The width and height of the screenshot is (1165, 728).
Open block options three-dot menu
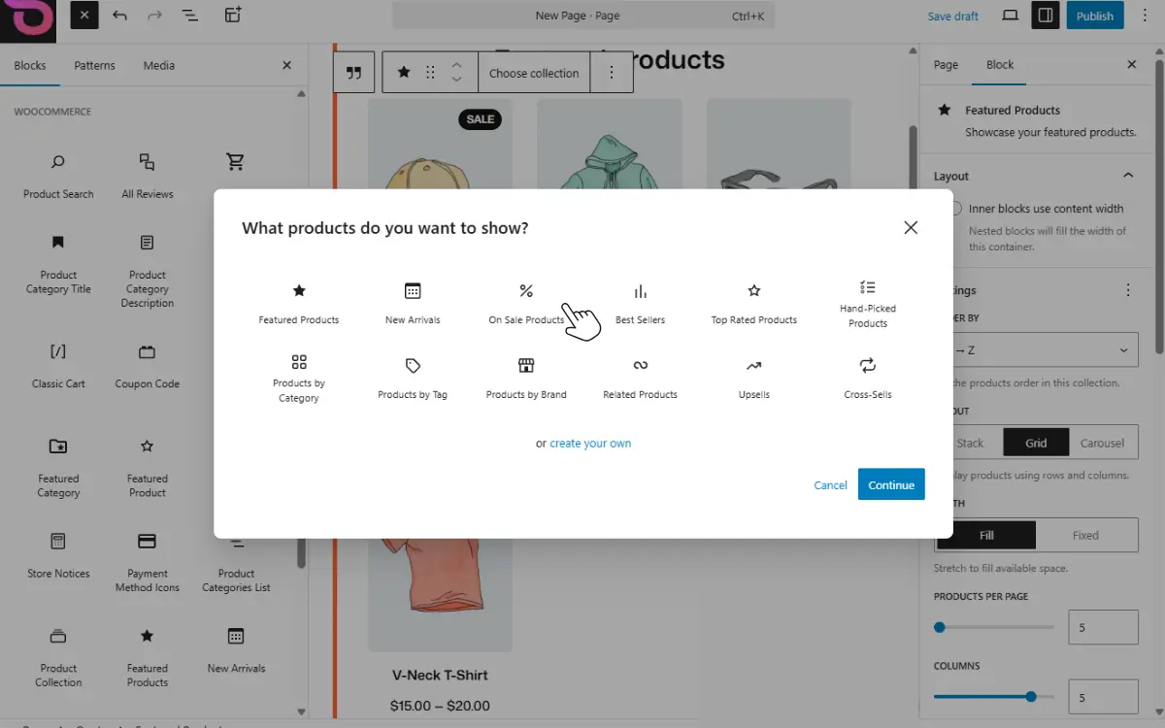click(x=612, y=73)
